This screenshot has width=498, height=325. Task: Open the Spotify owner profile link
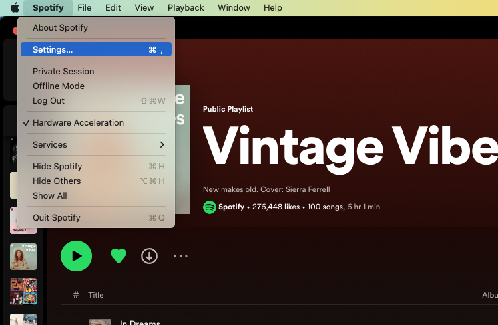click(231, 207)
